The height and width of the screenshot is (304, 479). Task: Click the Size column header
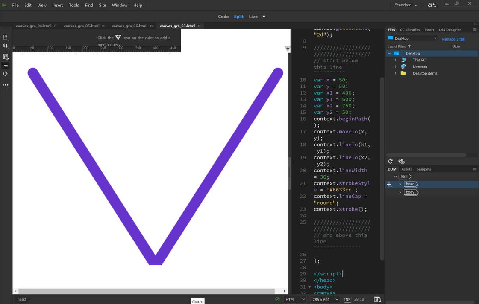click(456, 46)
